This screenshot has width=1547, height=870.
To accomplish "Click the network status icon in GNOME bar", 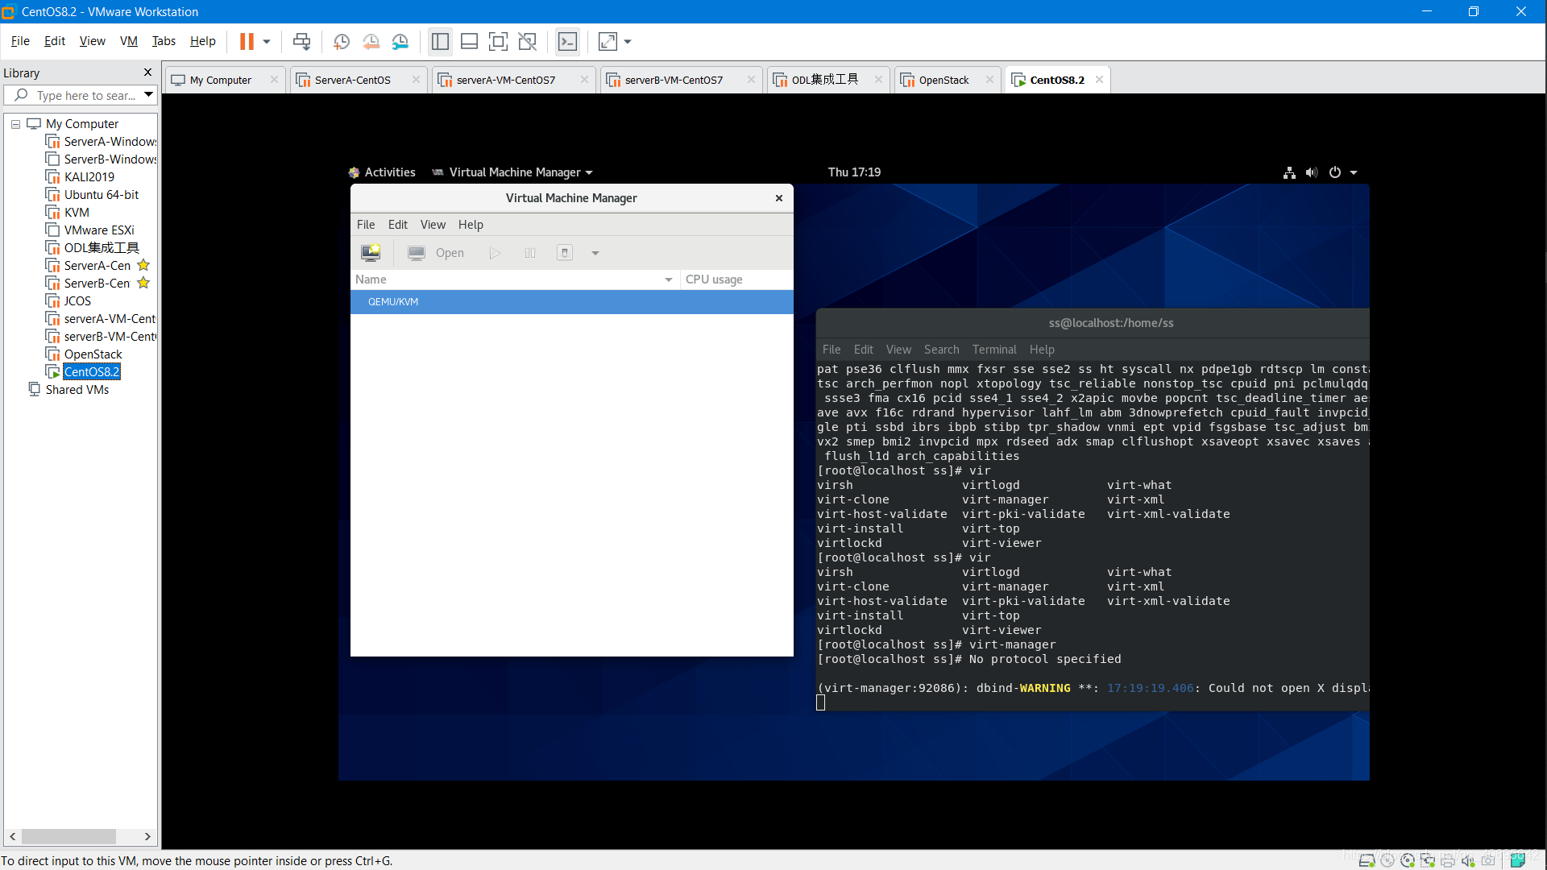I will click(1289, 172).
